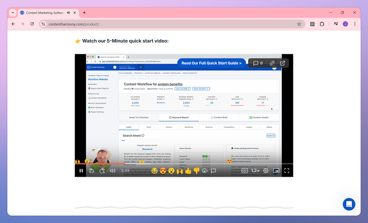Open the player settings gear

(x=266, y=171)
